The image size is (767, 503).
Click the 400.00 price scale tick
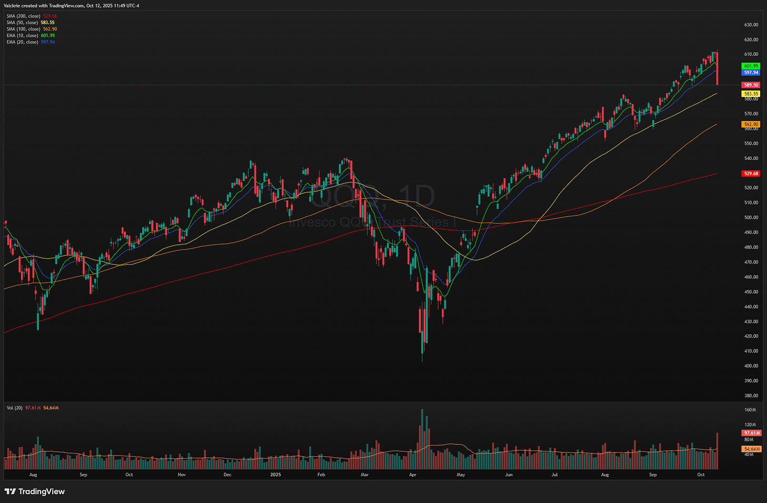tap(751, 366)
